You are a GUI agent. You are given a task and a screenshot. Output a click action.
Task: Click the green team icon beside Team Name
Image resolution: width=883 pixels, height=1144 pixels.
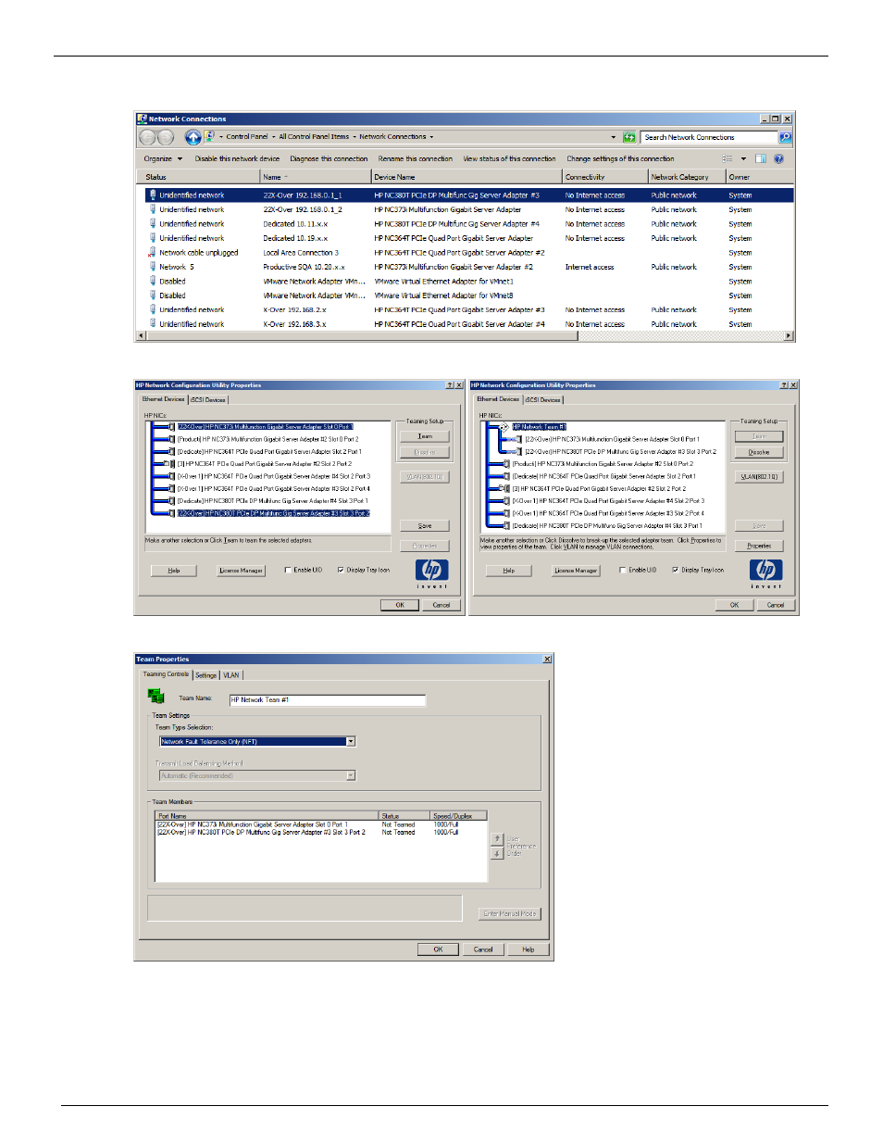point(155,697)
